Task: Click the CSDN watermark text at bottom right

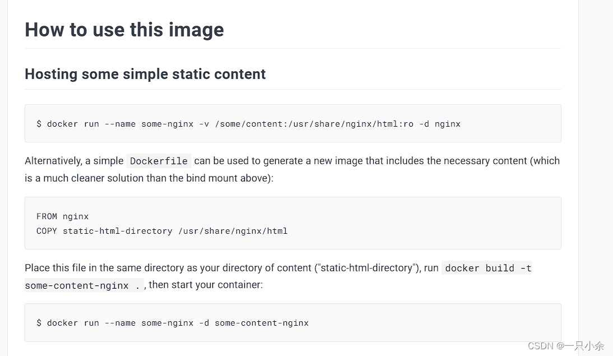Action: pos(566,346)
